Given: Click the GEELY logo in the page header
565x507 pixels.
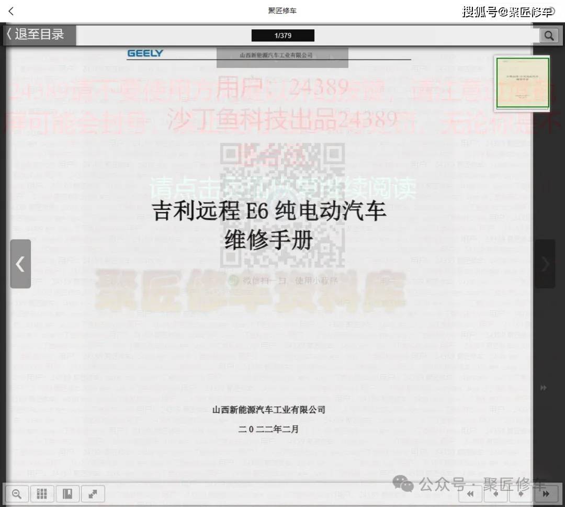Looking at the screenshot, I should (x=145, y=53).
